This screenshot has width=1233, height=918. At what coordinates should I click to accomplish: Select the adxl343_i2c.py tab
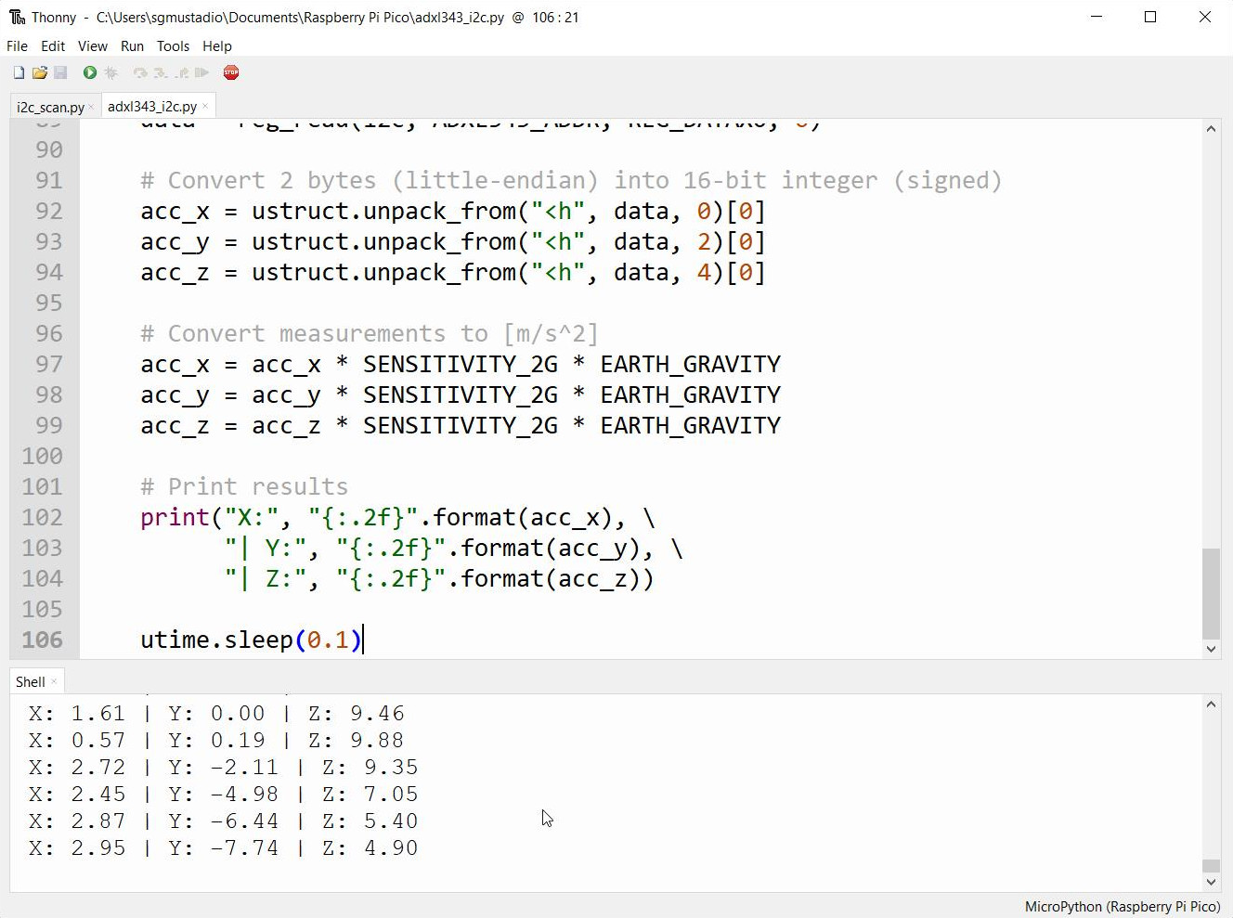pyautogui.click(x=151, y=106)
